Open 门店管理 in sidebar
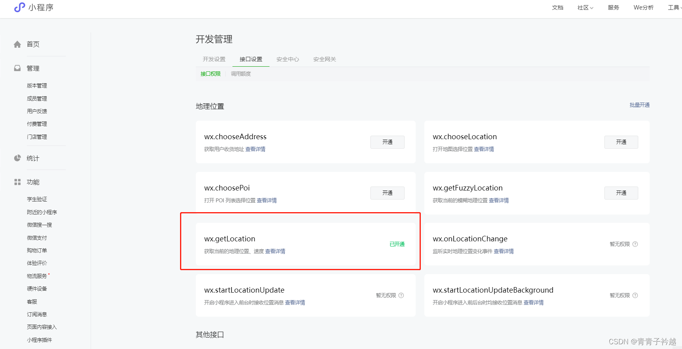The image size is (682, 349). [37, 137]
